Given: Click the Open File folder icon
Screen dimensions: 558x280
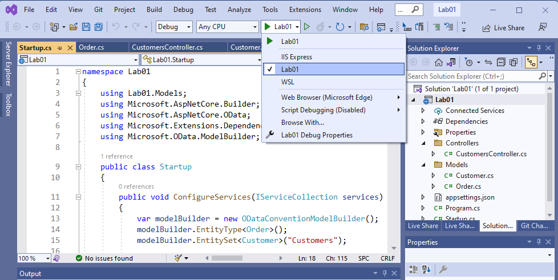Looking at the screenshot, I should click(x=74, y=27).
